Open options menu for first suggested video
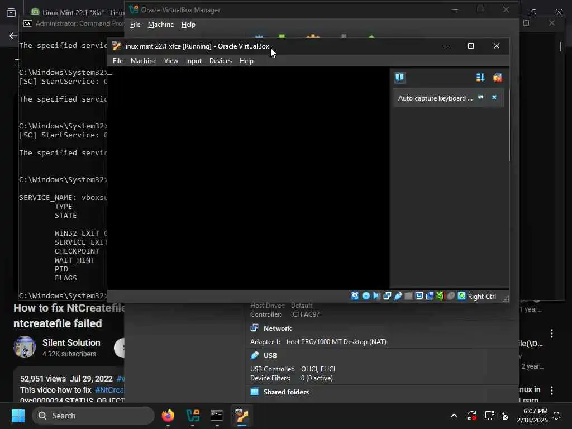Screen dimensions: 572x429 pos(552,333)
